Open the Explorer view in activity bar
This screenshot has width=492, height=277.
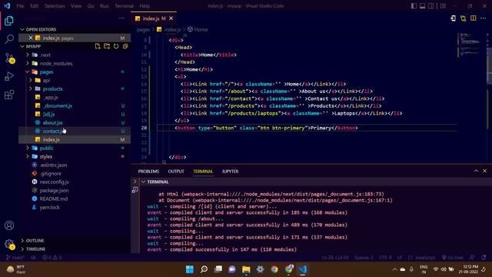pyautogui.click(x=9, y=21)
